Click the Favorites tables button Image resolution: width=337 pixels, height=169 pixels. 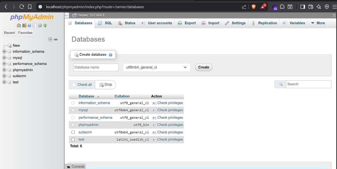click(25, 33)
